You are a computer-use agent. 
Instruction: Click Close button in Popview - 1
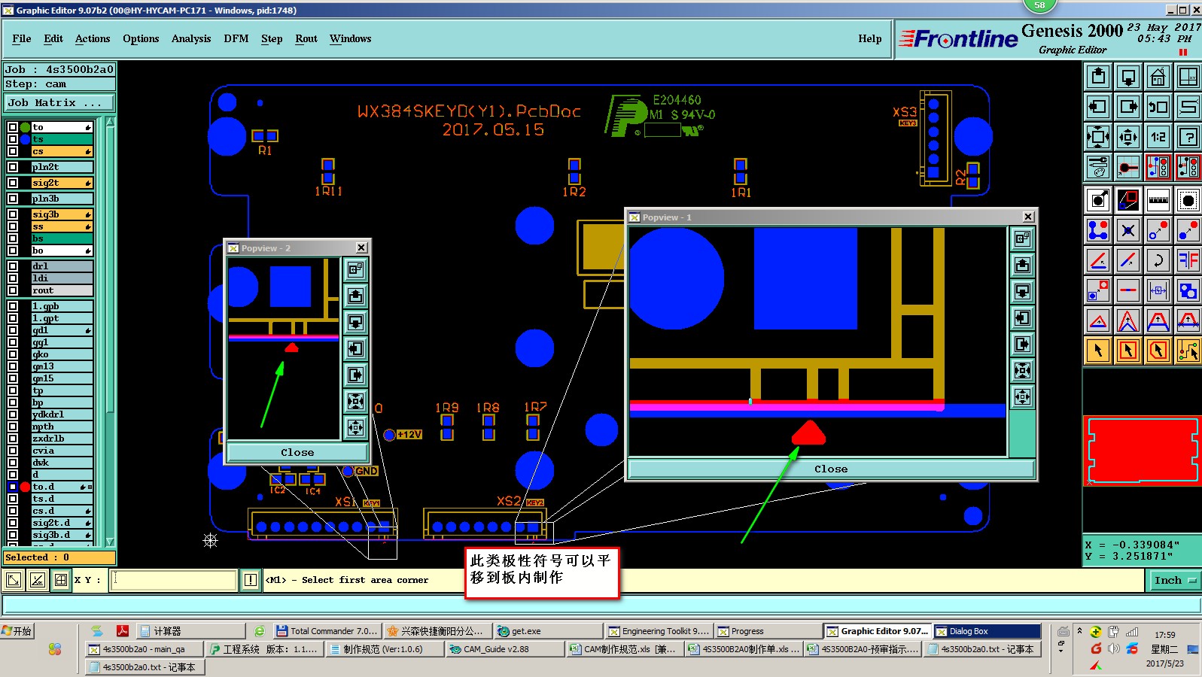tap(831, 469)
